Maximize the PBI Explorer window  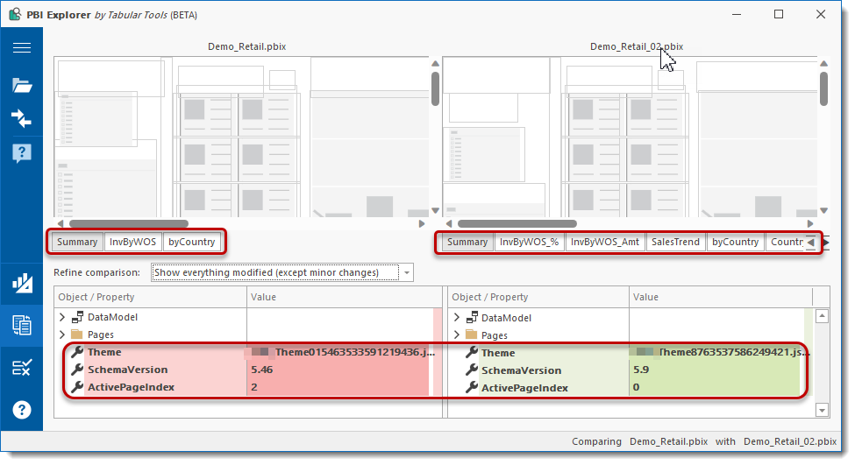(x=779, y=14)
